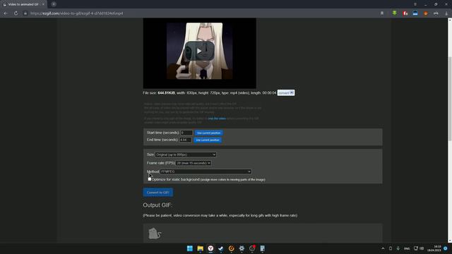Select the Video to animated GIF tab
The height and width of the screenshot is (254, 452).
[23, 4]
